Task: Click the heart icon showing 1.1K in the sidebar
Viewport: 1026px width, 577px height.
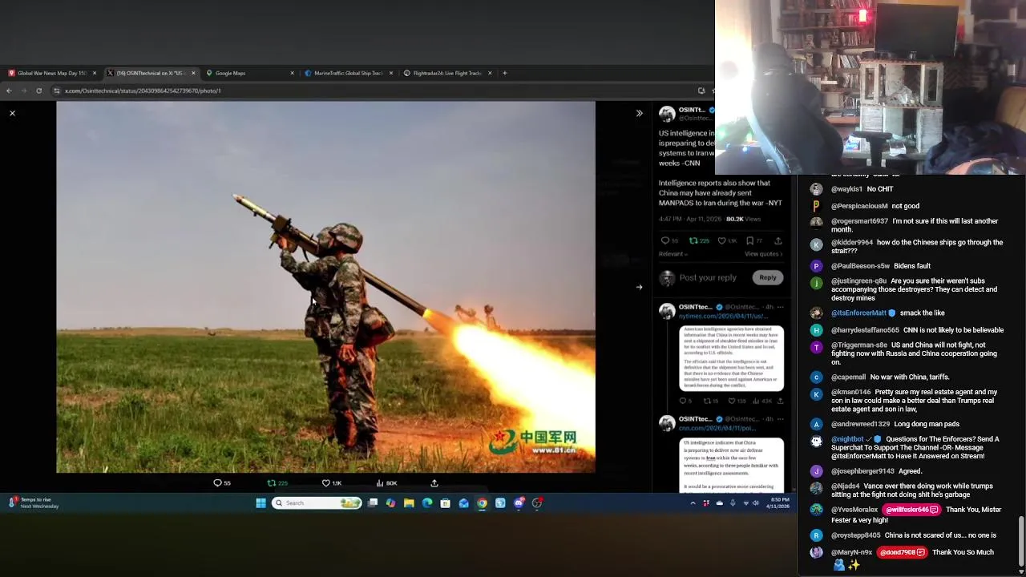Action: (721, 240)
